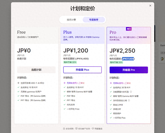Click the 热门 badge on Pro card
Viewport: 165px width, 133px height.
coord(129,29)
